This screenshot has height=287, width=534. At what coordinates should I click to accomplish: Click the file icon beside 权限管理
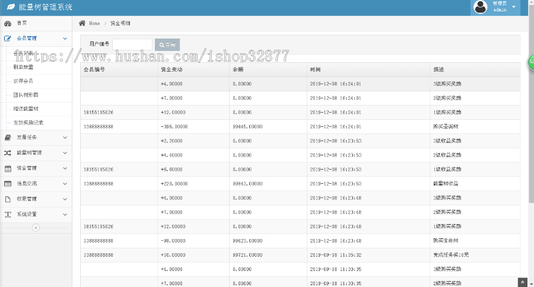pyautogui.click(x=8, y=199)
